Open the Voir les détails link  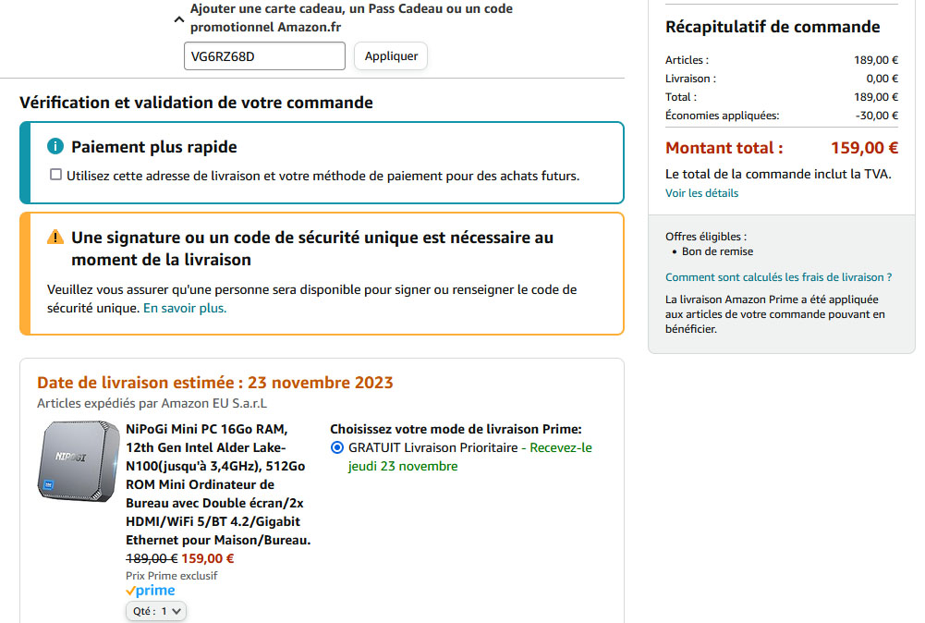coord(701,193)
